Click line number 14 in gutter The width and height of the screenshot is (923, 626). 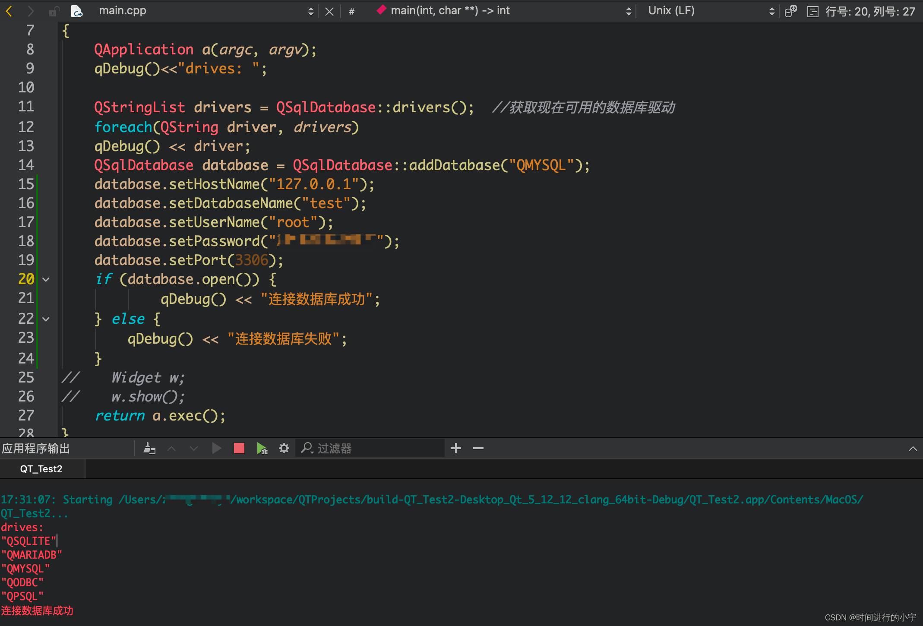pos(26,165)
